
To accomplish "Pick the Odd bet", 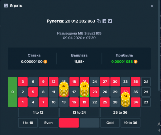I will (110, 123).
